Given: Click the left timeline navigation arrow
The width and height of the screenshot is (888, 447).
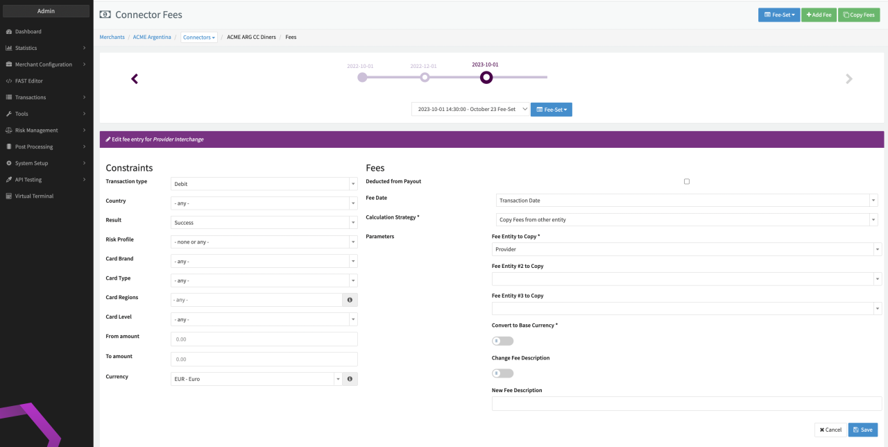Looking at the screenshot, I should tap(135, 79).
